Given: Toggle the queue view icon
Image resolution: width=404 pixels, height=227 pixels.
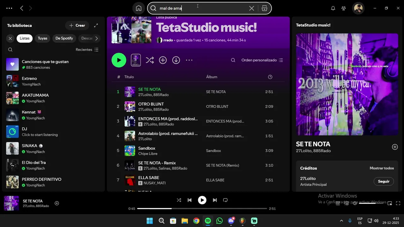Looking at the screenshot, I should pyautogui.click(x=338, y=203).
